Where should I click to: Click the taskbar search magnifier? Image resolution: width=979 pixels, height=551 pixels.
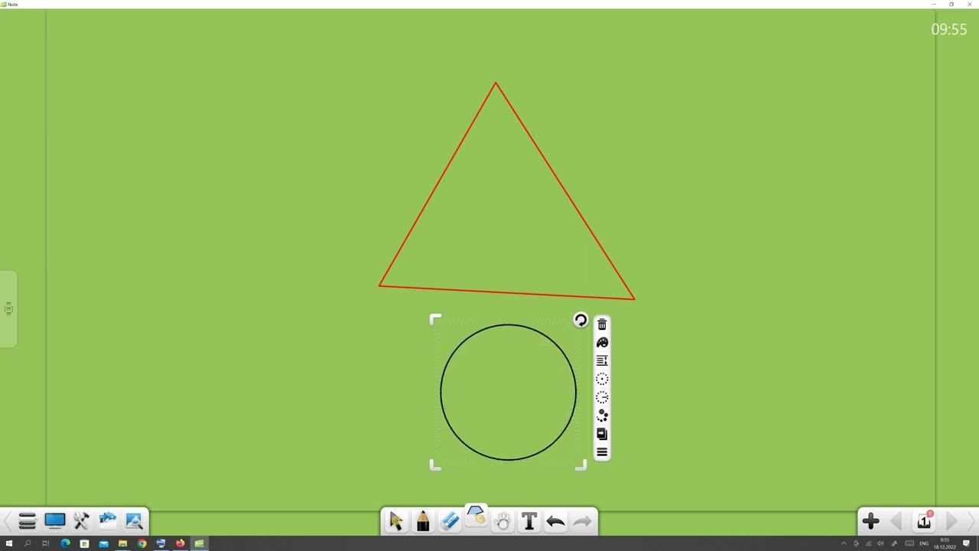tap(28, 543)
